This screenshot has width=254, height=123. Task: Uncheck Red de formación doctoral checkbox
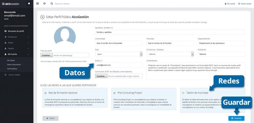pos(46,93)
